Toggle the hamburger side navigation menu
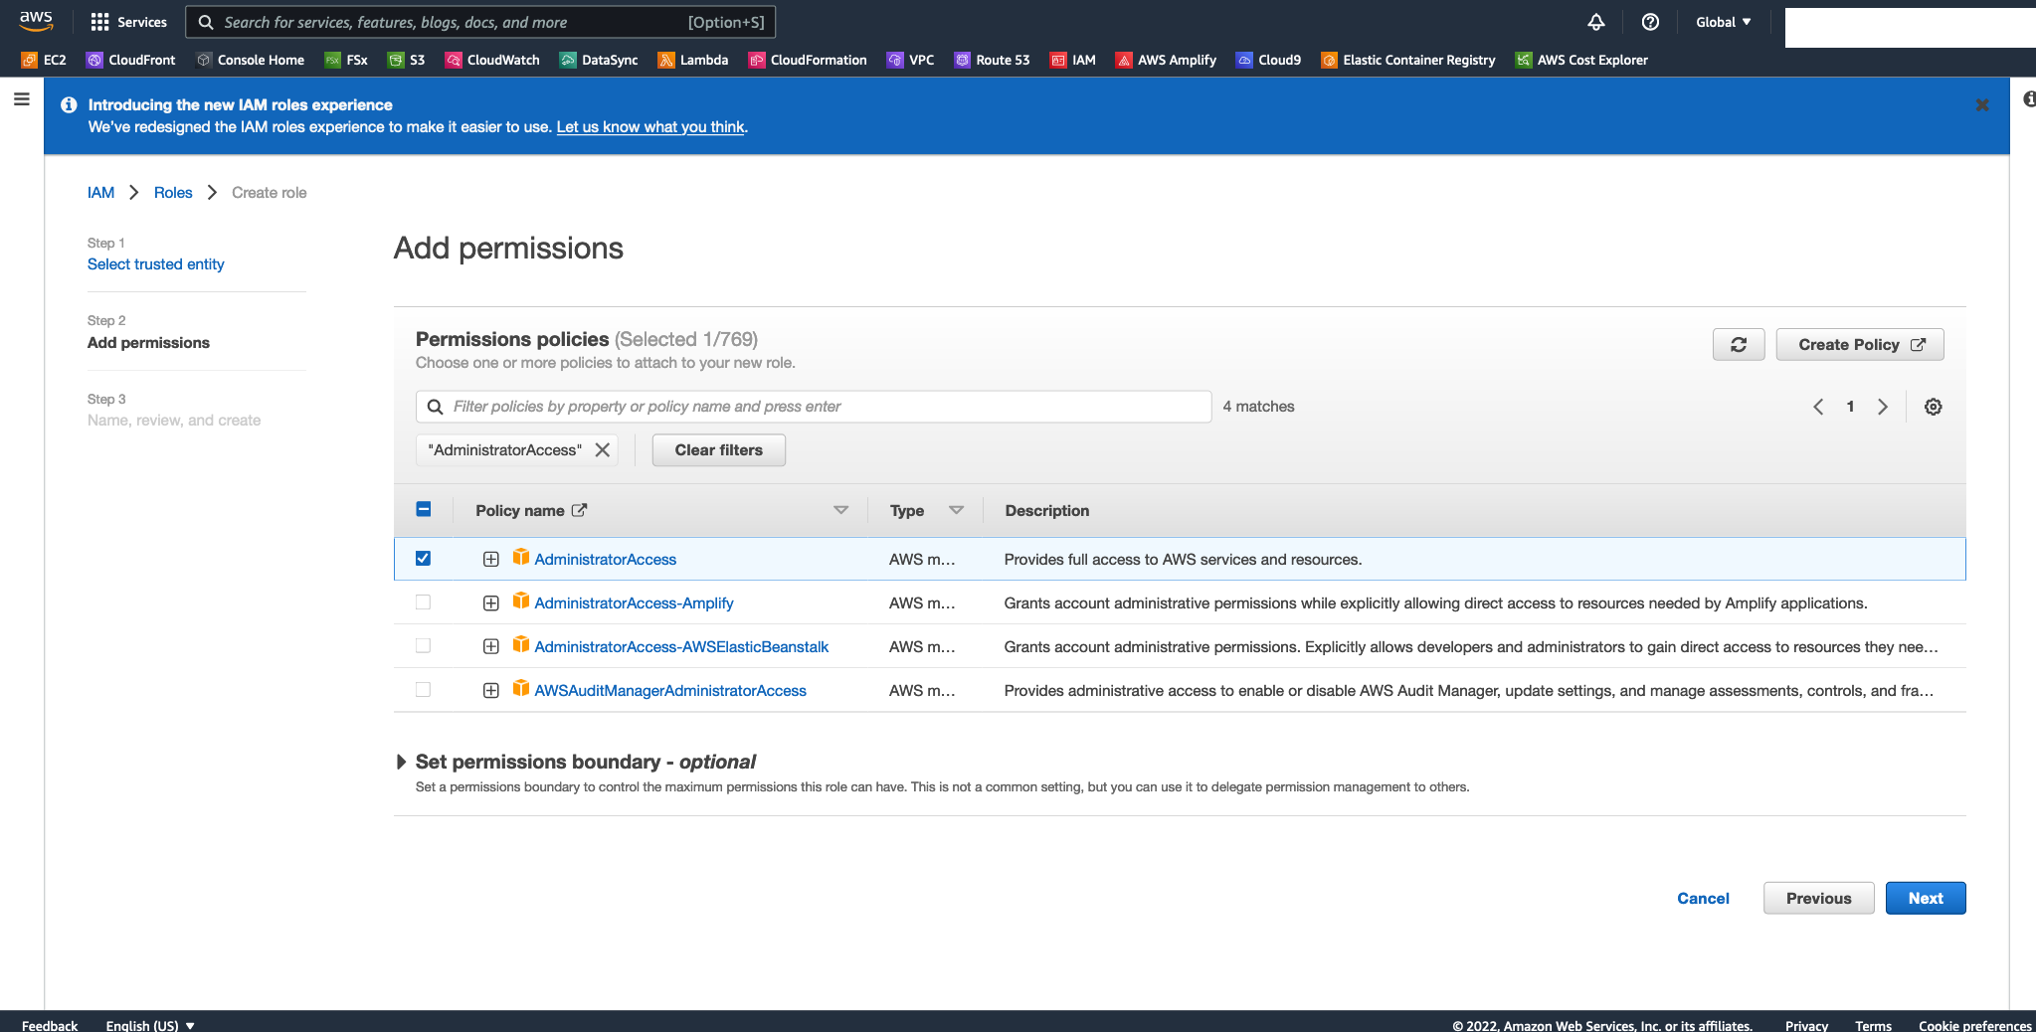 (x=21, y=99)
